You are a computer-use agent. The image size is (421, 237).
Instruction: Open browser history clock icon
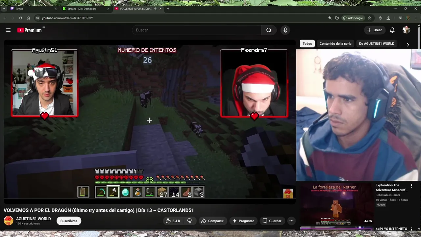381,18
